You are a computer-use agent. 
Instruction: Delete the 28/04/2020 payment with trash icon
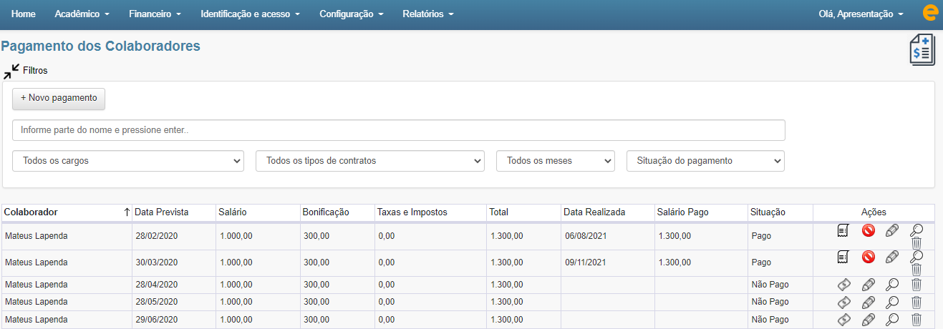pyautogui.click(x=917, y=285)
